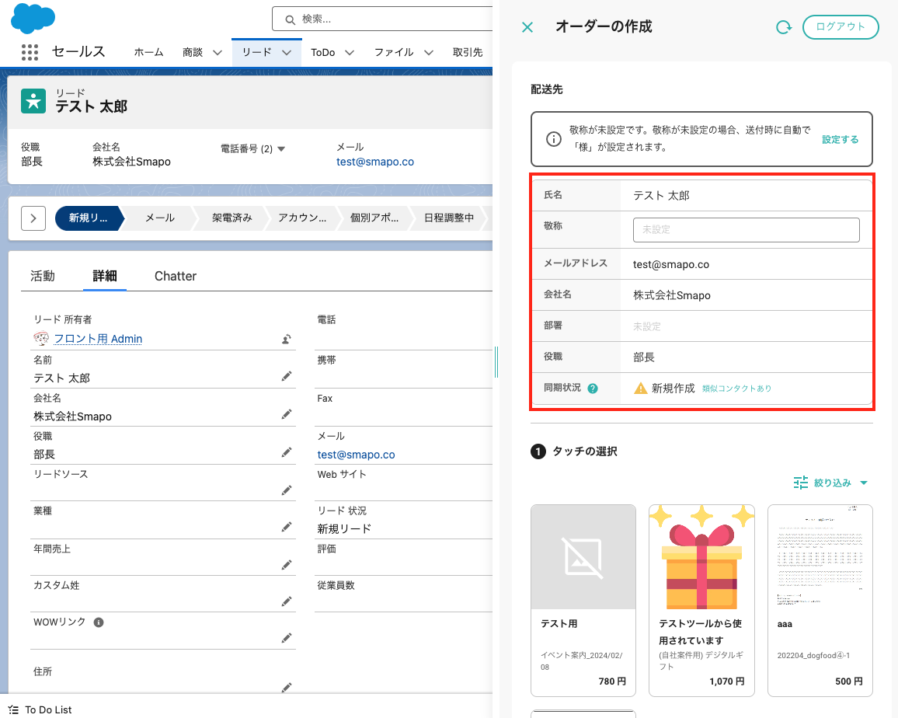Edit the カスタム姓 field pencil icon
898x718 pixels.
pyautogui.click(x=287, y=601)
